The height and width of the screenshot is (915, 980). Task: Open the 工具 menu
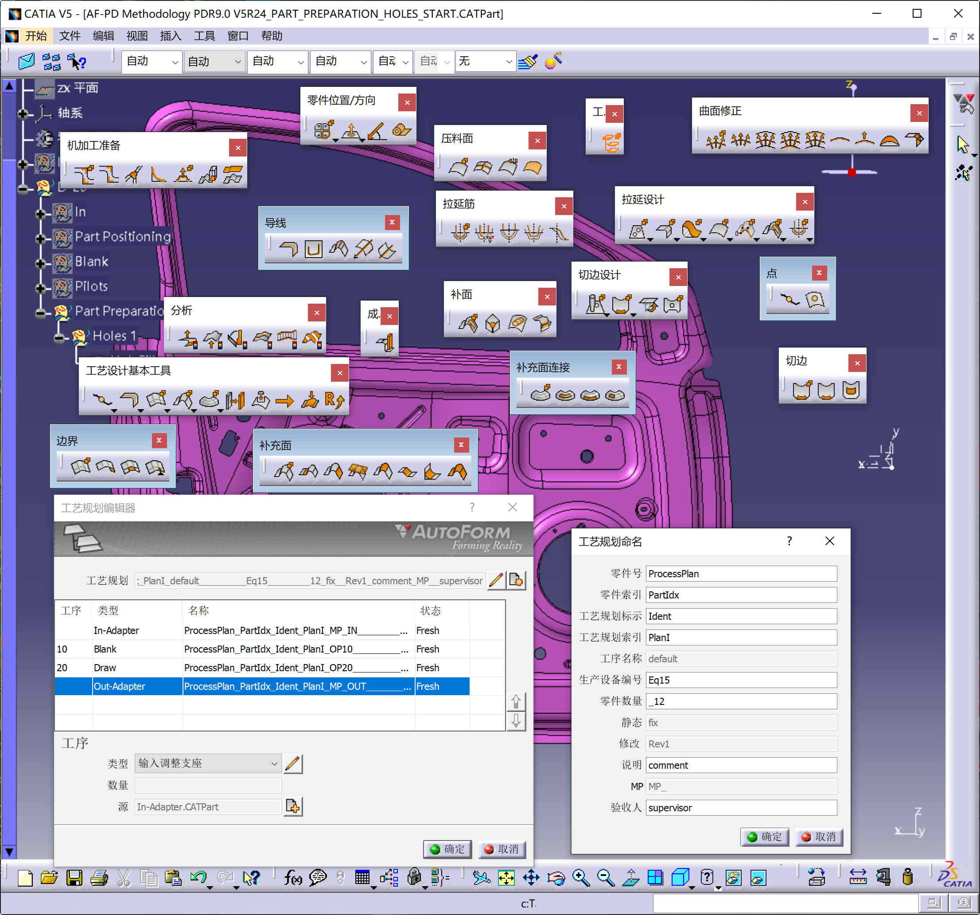pyautogui.click(x=204, y=35)
